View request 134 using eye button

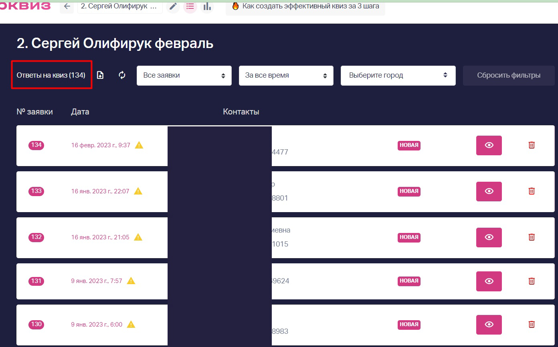[x=489, y=145]
